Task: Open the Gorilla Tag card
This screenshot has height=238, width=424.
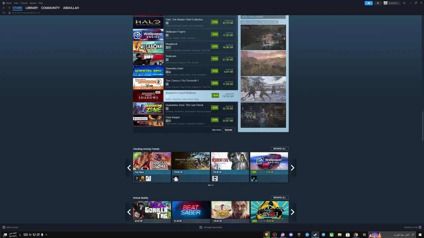Action: [152, 212]
